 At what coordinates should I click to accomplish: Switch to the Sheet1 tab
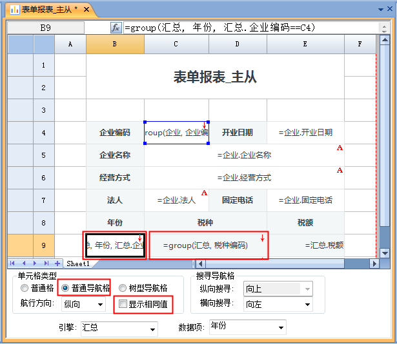pyautogui.click(x=79, y=263)
